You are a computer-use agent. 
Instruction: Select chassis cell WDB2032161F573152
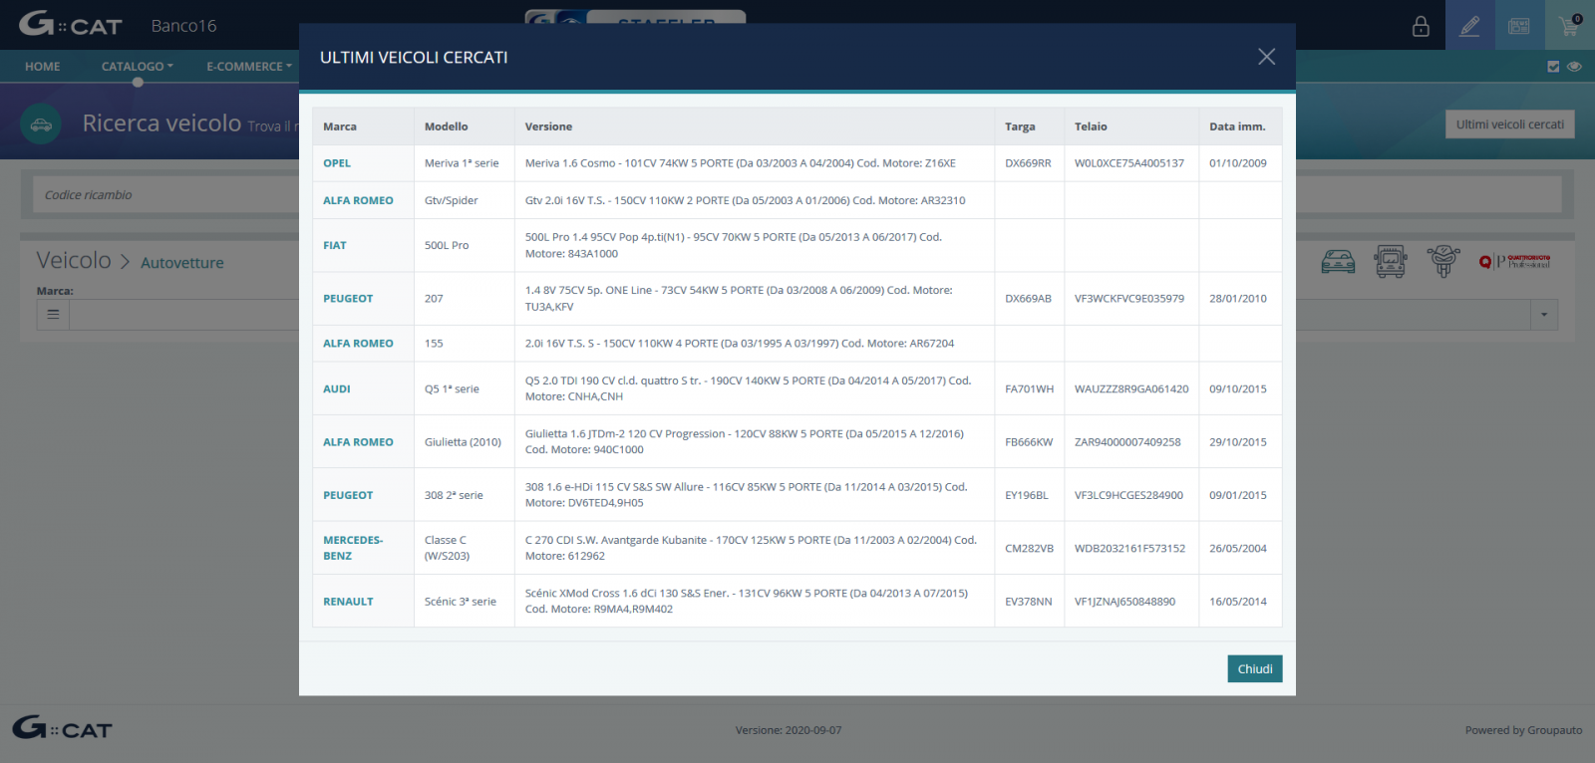tap(1129, 549)
